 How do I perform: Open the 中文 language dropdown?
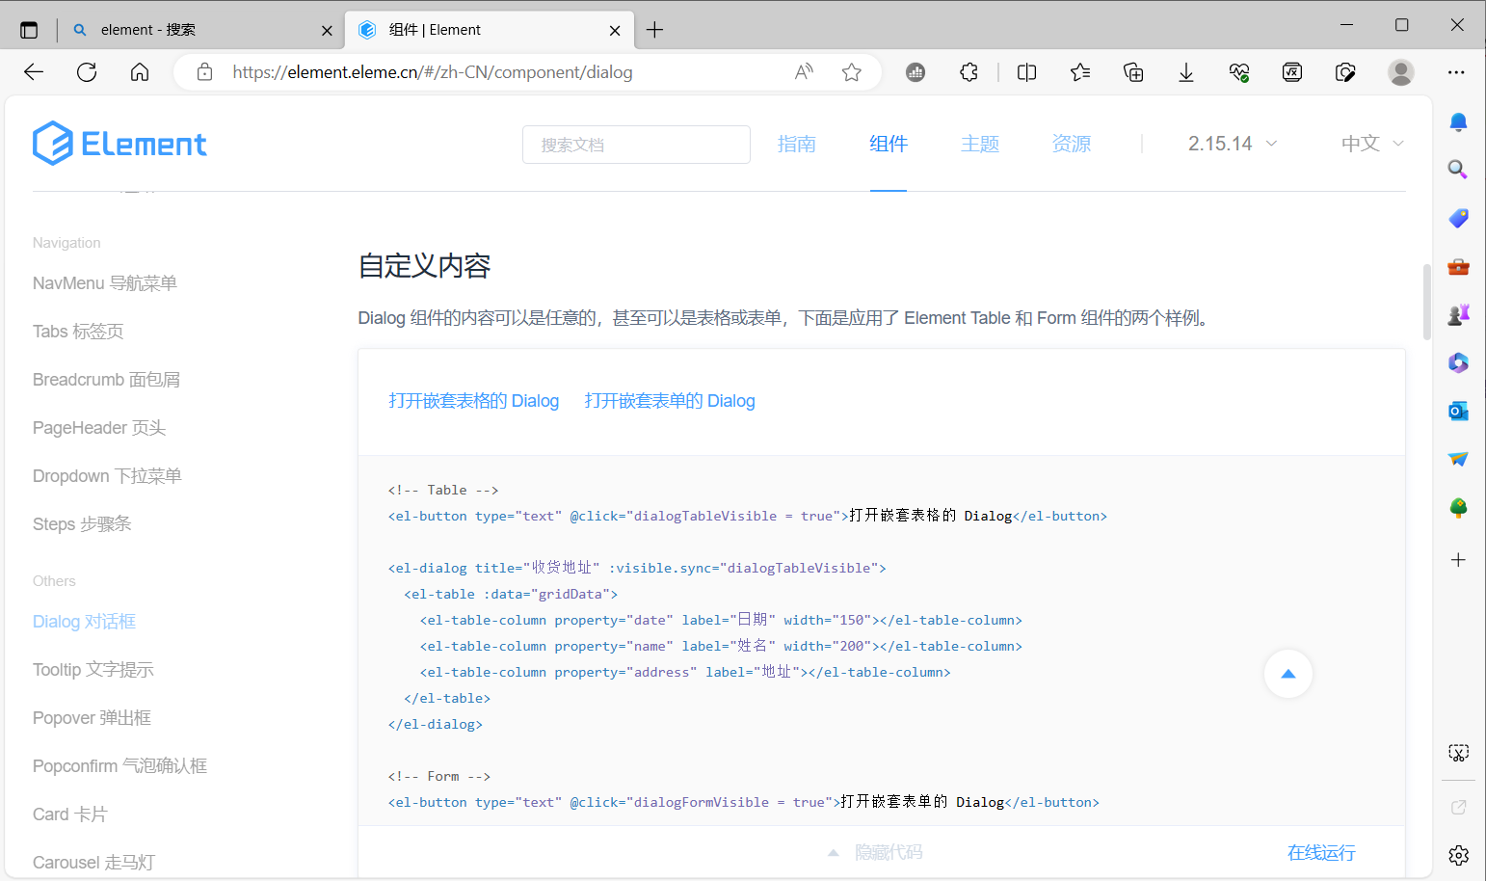[x=1370, y=143]
